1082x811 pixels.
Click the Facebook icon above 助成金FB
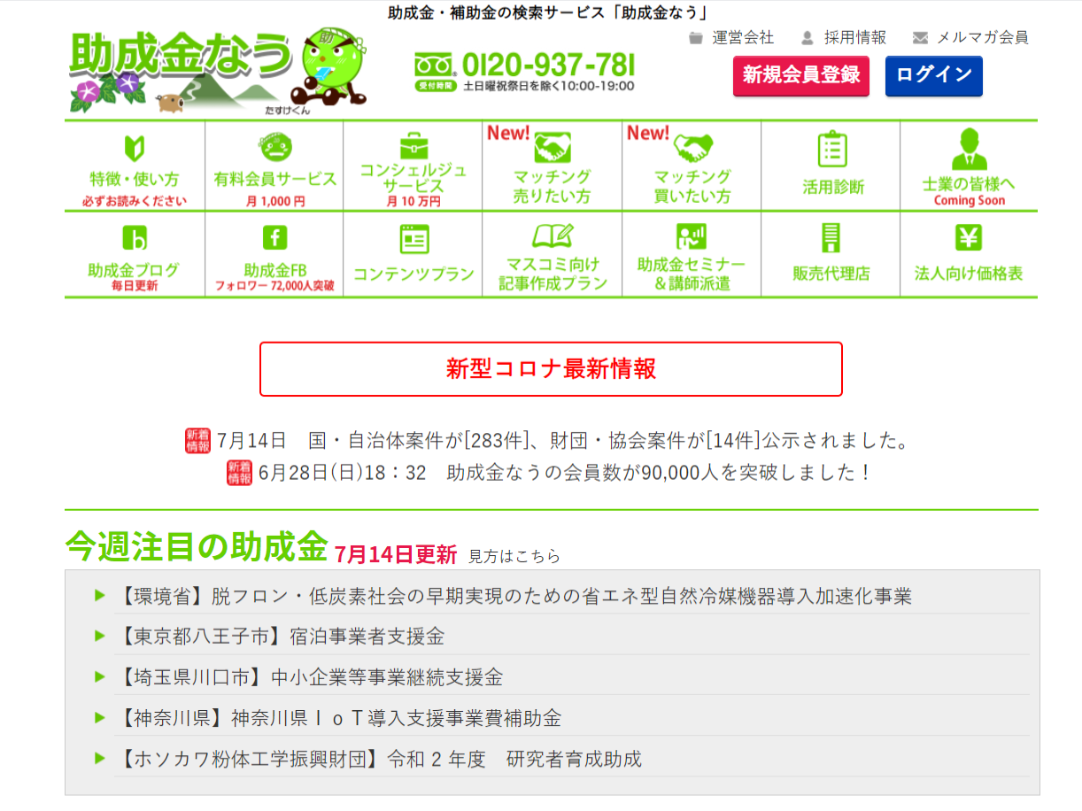[274, 238]
